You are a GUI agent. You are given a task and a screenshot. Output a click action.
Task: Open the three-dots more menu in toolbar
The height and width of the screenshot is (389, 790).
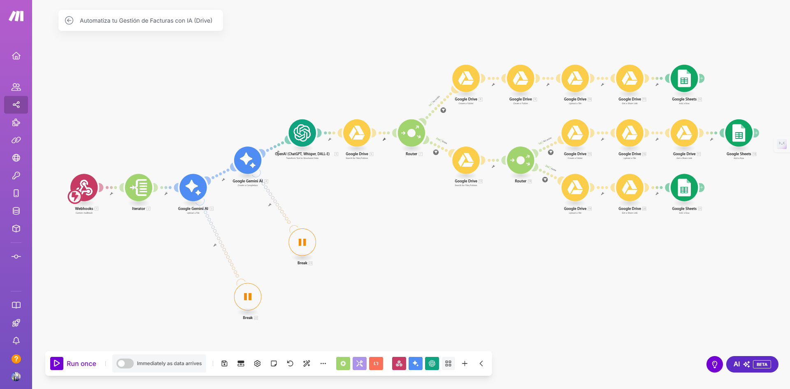tap(323, 363)
